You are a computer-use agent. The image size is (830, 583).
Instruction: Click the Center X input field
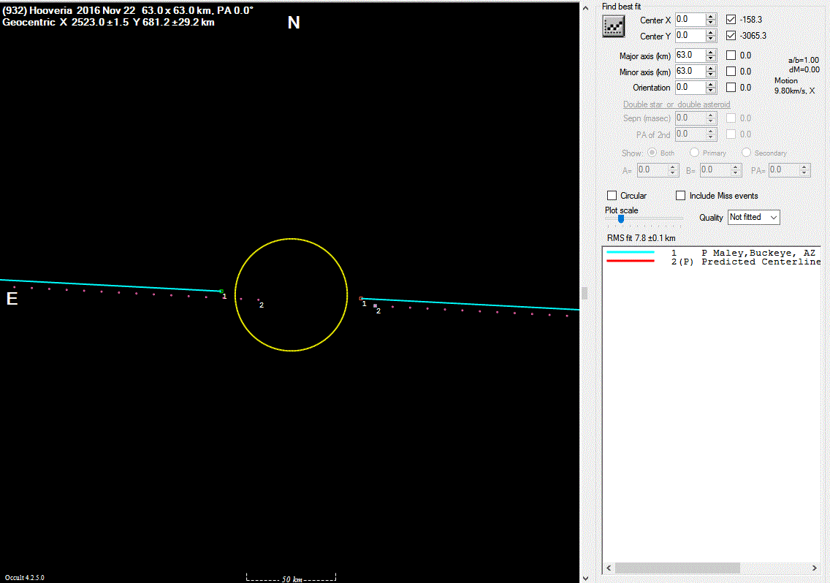(689, 19)
